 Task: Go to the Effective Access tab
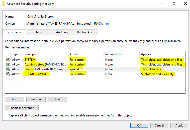(x=86, y=32)
